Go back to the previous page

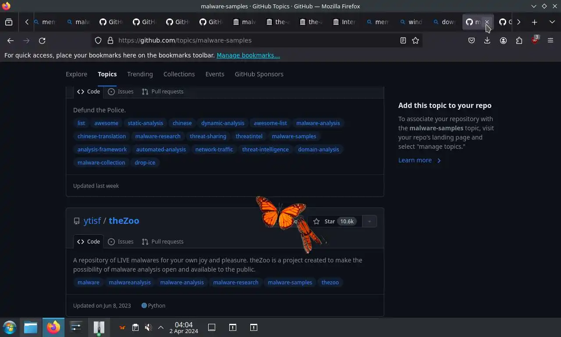[x=11, y=40]
